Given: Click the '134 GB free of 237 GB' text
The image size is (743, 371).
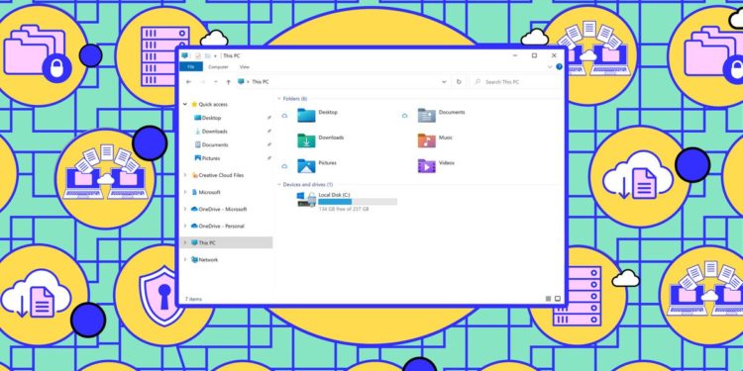Looking at the screenshot, I should click(x=344, y=209).
